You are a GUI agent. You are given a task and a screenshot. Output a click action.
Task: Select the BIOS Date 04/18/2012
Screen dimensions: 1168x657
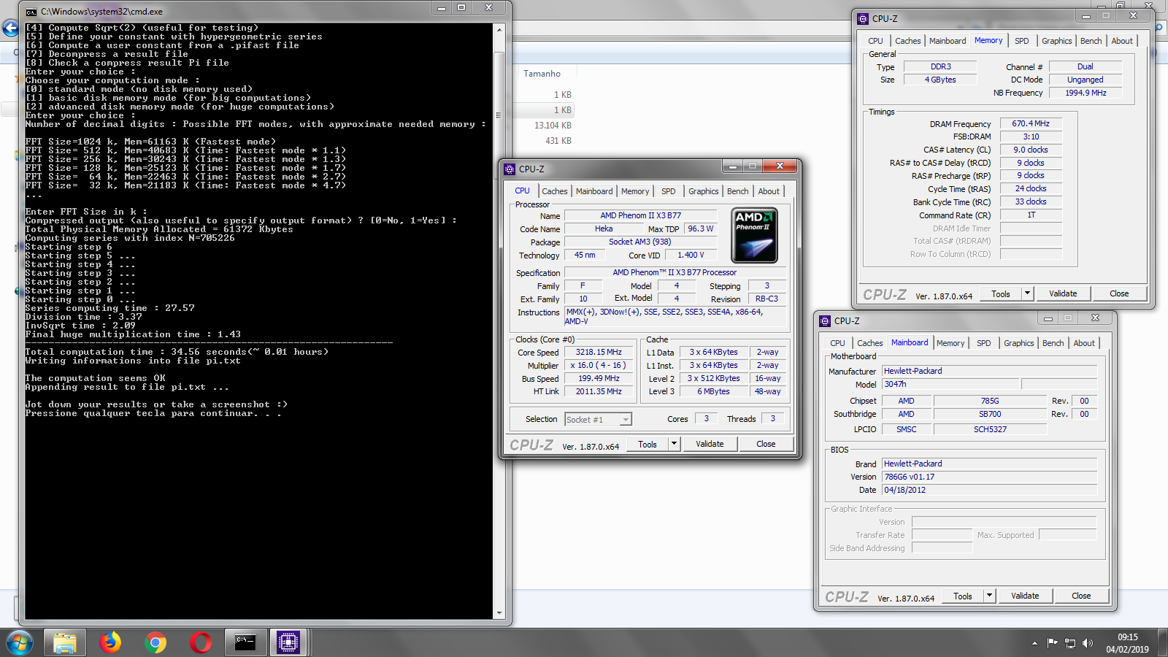(x=990, y=491)
